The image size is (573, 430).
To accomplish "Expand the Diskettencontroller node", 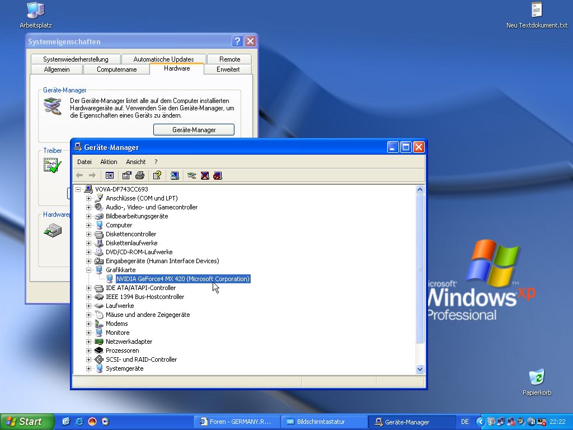I will point(88,234).
